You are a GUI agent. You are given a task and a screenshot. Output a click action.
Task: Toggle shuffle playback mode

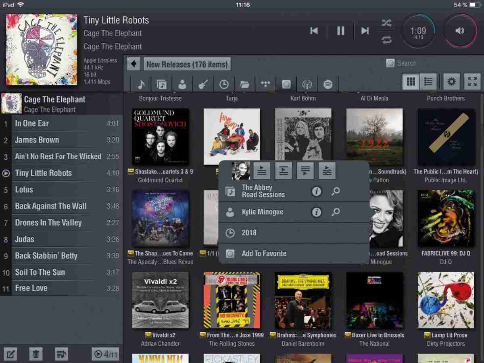pyautogui.click(x=386, y=23)
